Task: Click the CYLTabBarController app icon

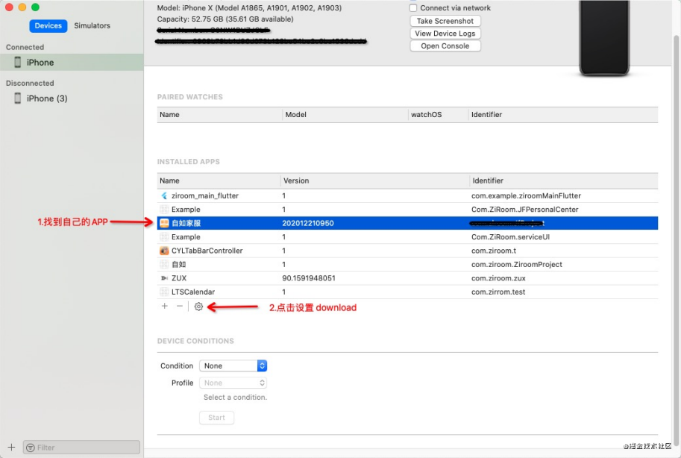Action: click(164, 251)
